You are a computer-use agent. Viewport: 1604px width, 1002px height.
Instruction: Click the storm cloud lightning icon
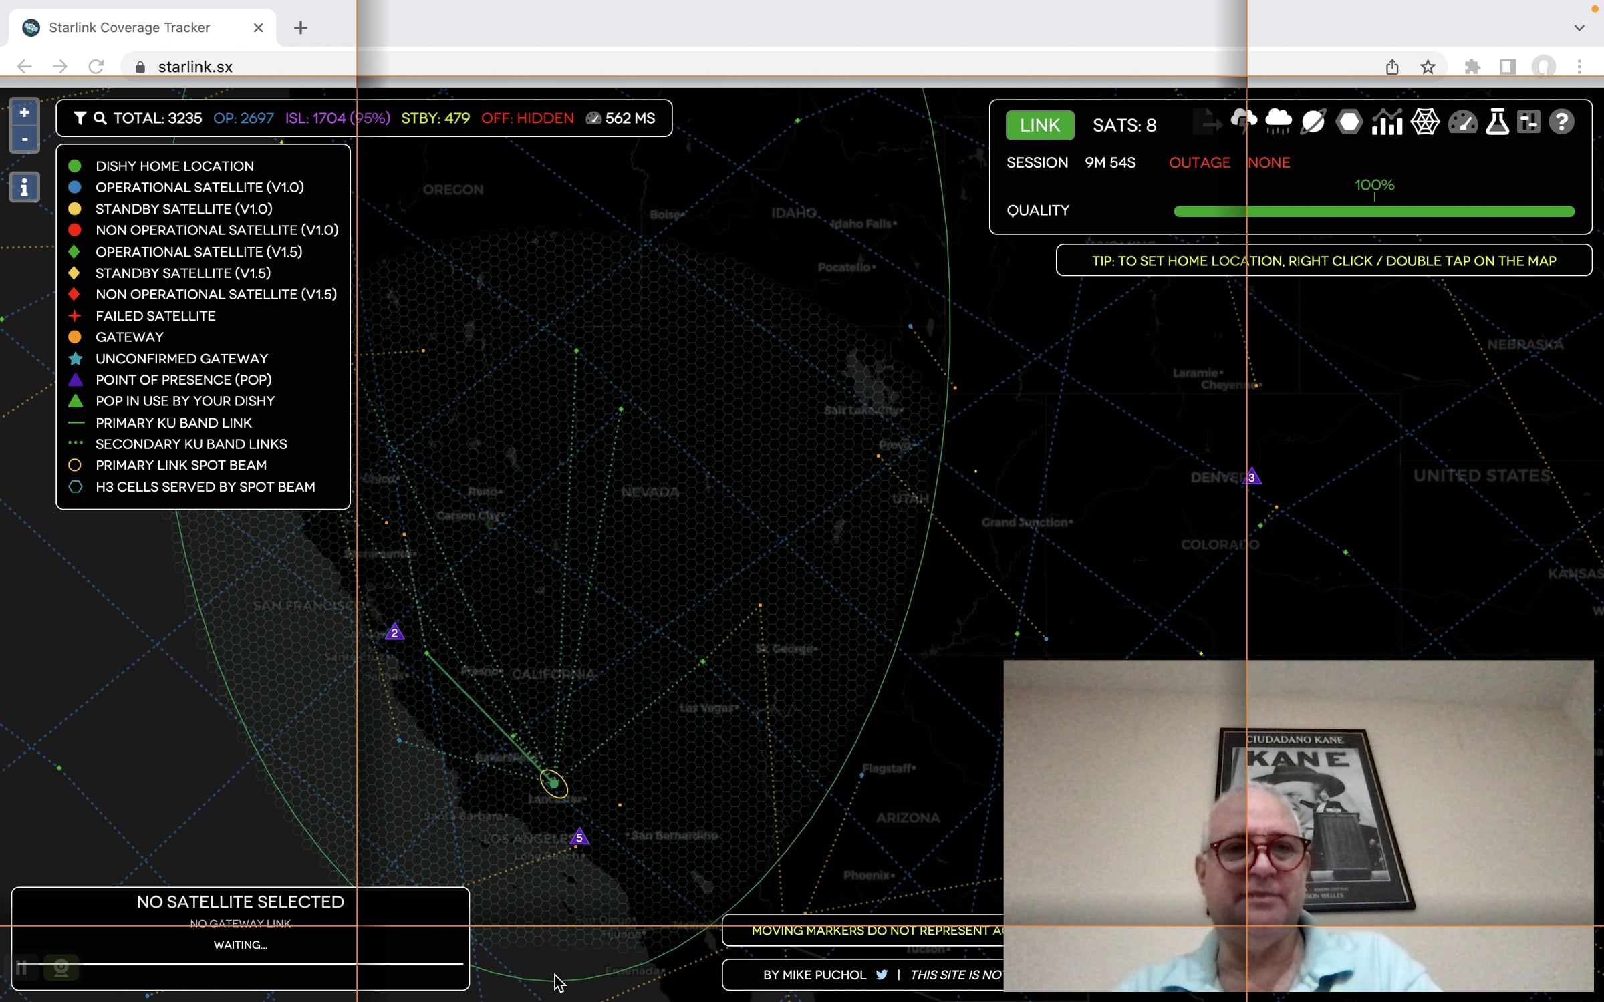point(1244,122)
